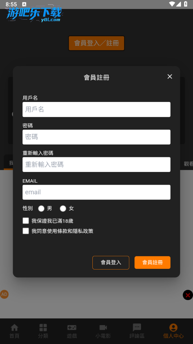
Task: Dismiss the ad with red X icon
Action: pos(188,295)
